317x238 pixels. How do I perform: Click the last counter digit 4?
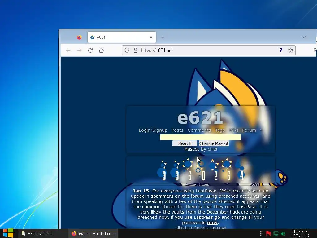(241, 175)
